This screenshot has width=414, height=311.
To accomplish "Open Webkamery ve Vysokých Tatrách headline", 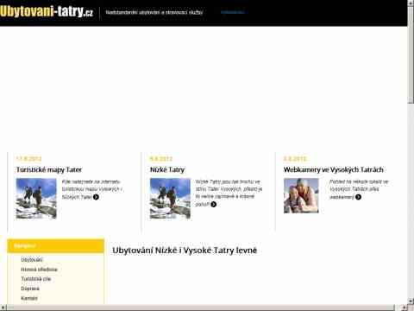I will [334, 169].
